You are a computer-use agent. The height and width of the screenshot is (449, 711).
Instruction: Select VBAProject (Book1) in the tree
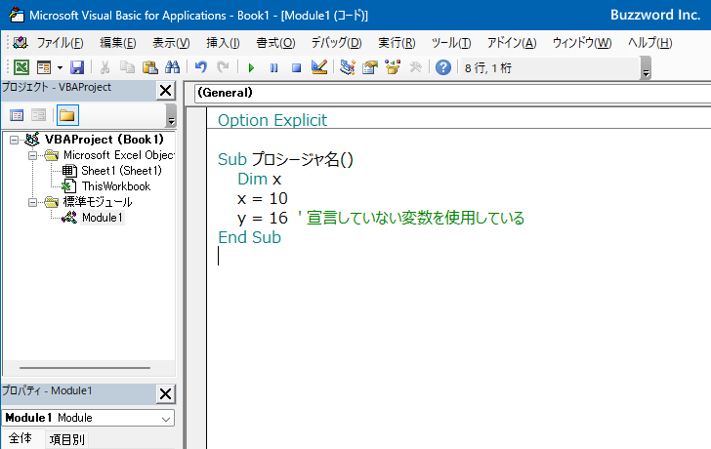point(104,140)
